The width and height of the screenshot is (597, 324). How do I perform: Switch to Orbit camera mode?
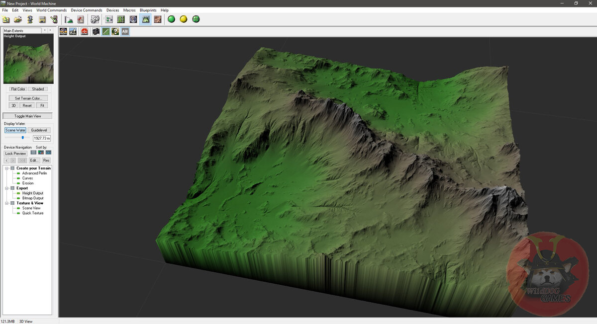64,31
